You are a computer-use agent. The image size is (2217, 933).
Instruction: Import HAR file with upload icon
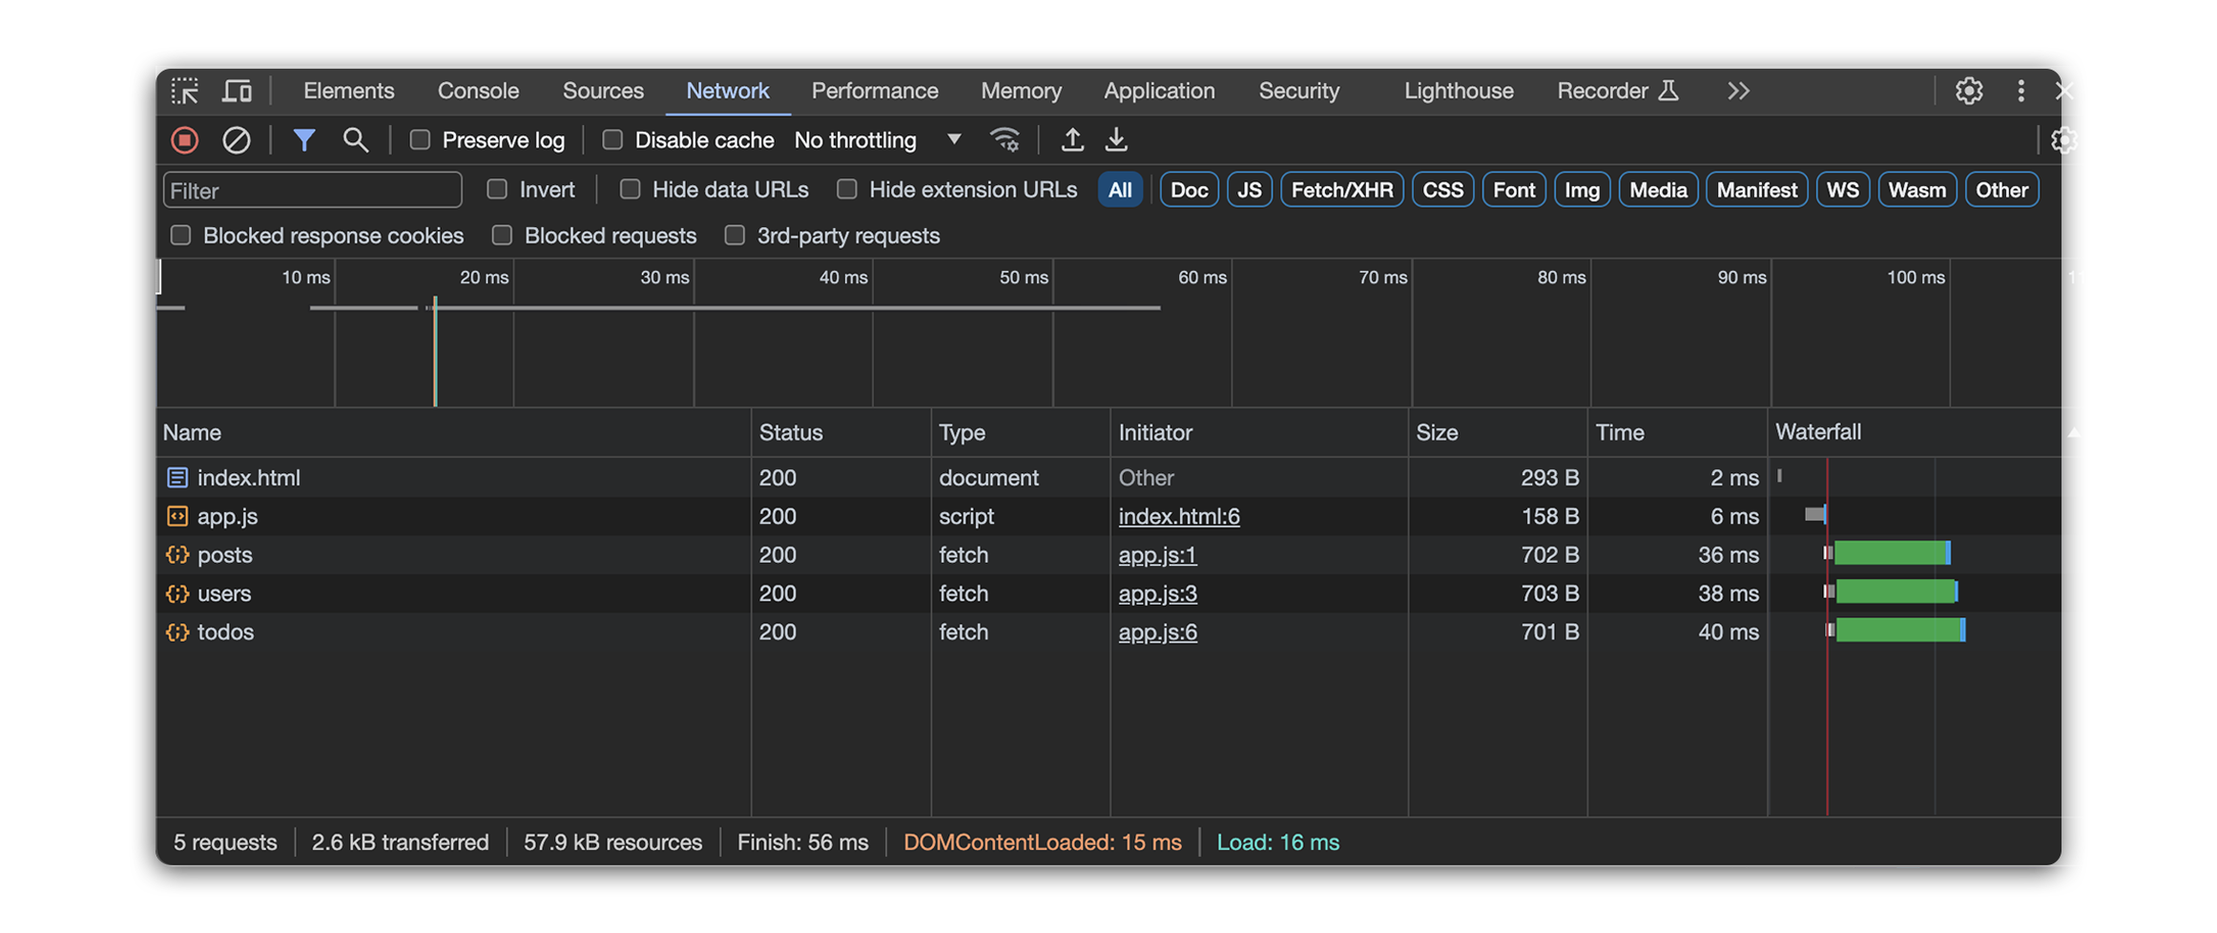[x=1072, y=140]
